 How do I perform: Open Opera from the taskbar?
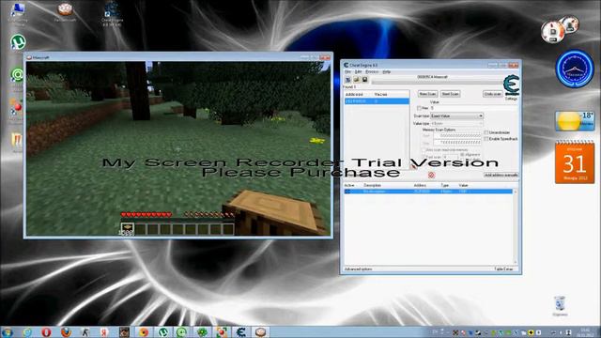point(46,331)
